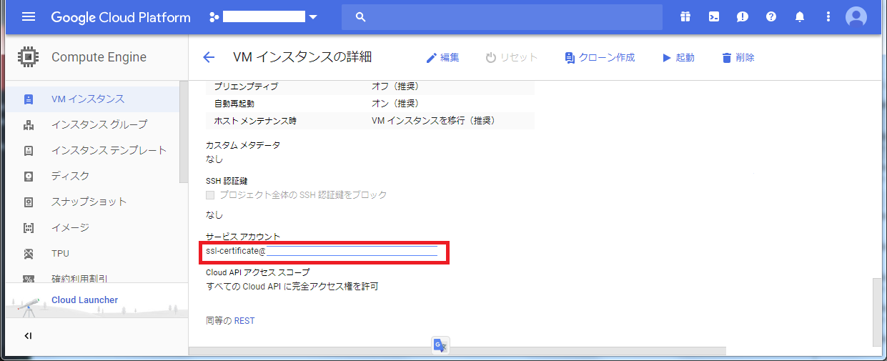Click the リセット reset button
The width and height of the screenshot is (887, 361).
(x=512, y=57)
